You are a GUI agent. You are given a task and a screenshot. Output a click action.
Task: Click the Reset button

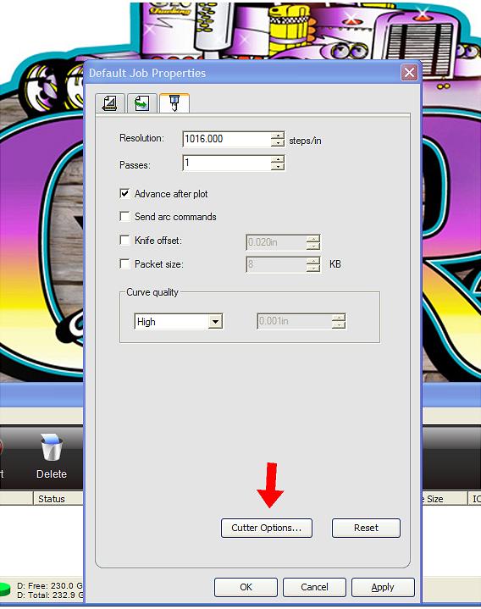(366, 528)
